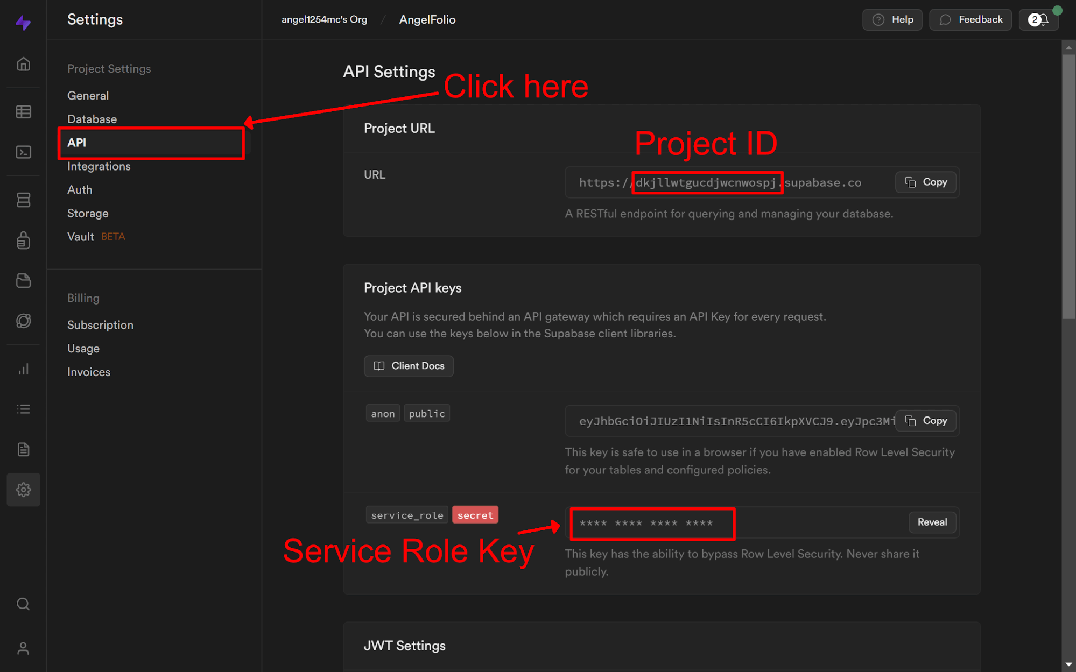The height and width of the screenshot is (672, 1076).
Task: Navigate to AngelFolio via the breadcrumb
Action: point(427,19)
